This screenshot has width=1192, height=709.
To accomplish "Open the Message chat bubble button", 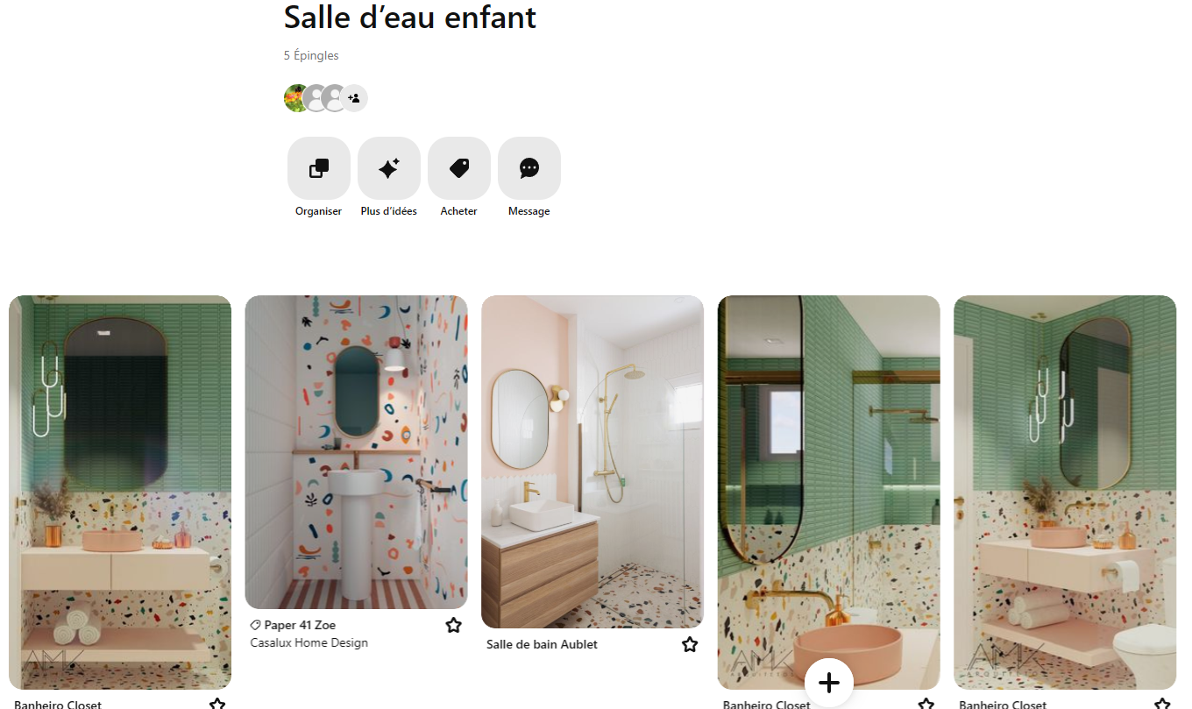I will coord(529,168).
